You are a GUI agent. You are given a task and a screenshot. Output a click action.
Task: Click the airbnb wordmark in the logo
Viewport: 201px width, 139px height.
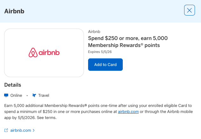coord(49,53)
